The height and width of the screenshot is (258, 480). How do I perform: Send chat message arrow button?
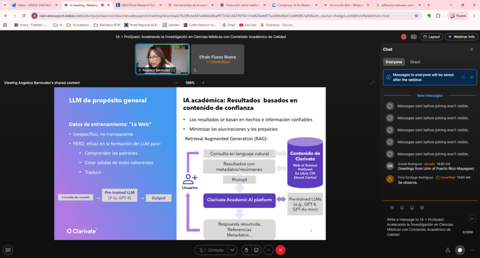click(x=472, y=219)
